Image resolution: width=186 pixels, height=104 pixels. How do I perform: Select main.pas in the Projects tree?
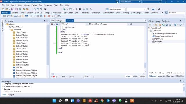[x=158, y=42]
